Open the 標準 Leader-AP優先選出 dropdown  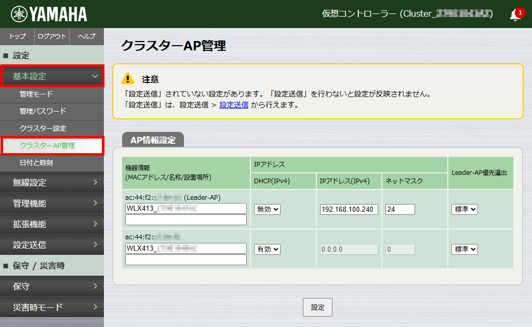[464, 209]
